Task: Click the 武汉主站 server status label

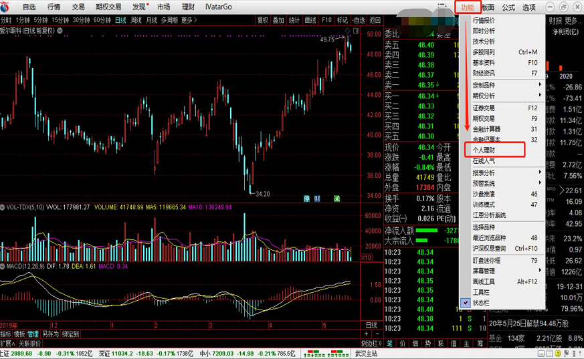Action: point(366,353)
